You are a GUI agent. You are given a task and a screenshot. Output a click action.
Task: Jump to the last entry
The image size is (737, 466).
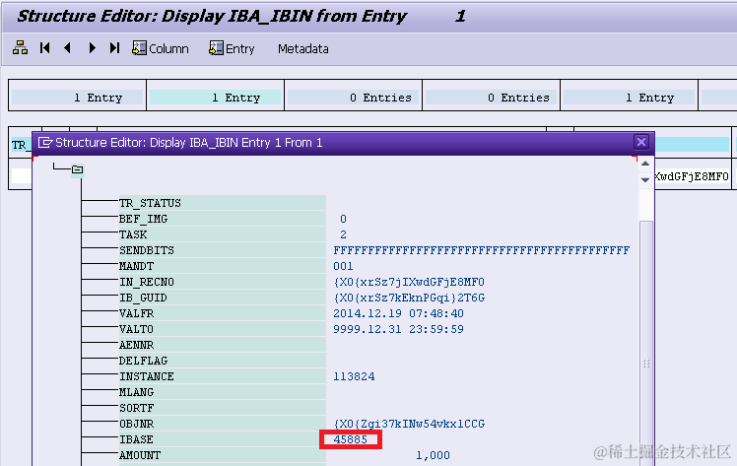click(114, 48)
